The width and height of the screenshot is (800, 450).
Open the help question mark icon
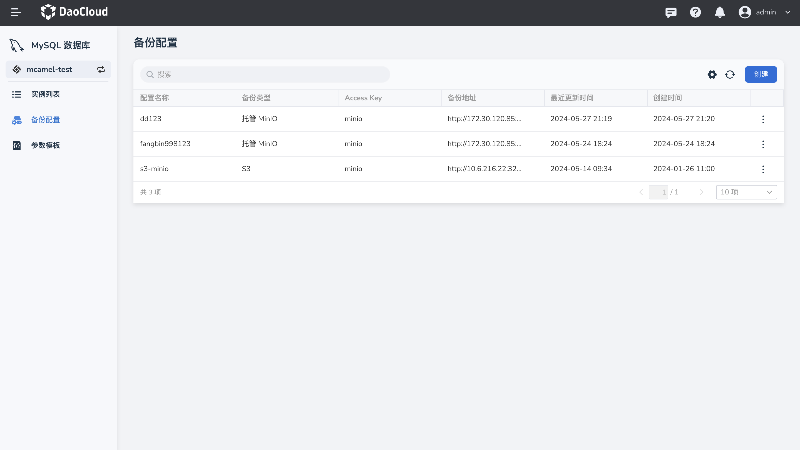click(695, 12)
